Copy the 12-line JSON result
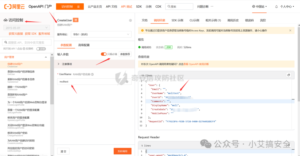The height and width of the screenshot is (156, 300). pos(289,75)
